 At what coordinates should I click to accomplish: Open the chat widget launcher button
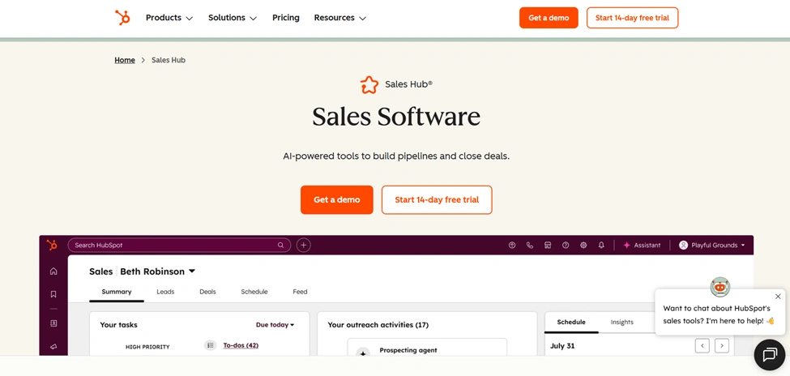pyautogui.click(x=770, y=355)
